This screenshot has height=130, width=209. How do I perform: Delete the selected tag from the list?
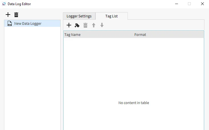pyautogui.click(x=85, y=25)
